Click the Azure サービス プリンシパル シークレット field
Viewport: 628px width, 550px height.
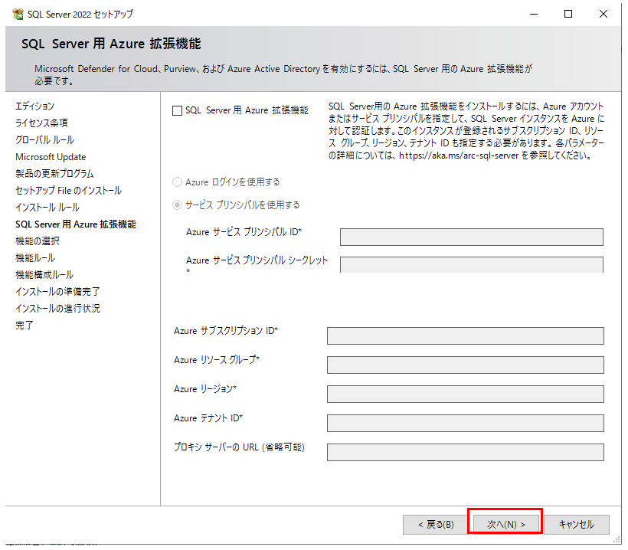coord(471,264)
